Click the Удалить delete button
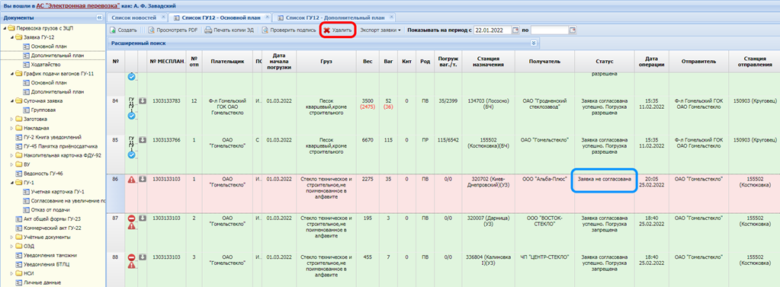This screenshot has width=780, height=287. click(x=337, y=30)
